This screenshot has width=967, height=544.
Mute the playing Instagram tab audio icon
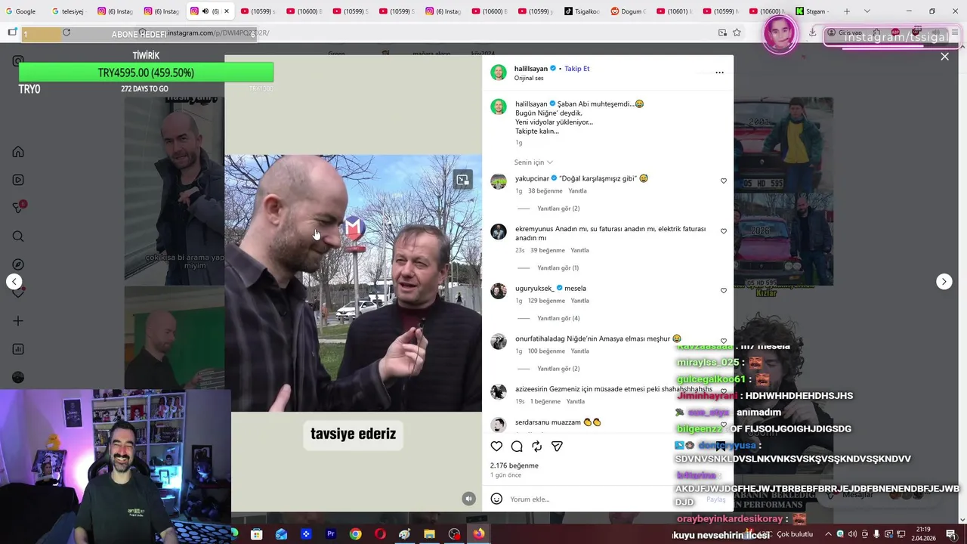pyautogui.click(x=205, y=11)
